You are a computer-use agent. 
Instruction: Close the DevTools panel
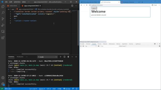(159, 44)
